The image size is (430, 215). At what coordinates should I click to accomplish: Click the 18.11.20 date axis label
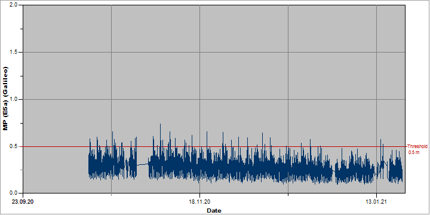(199, 202)
